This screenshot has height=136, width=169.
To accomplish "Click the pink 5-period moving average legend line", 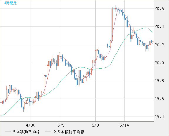I will pos(8,132).
